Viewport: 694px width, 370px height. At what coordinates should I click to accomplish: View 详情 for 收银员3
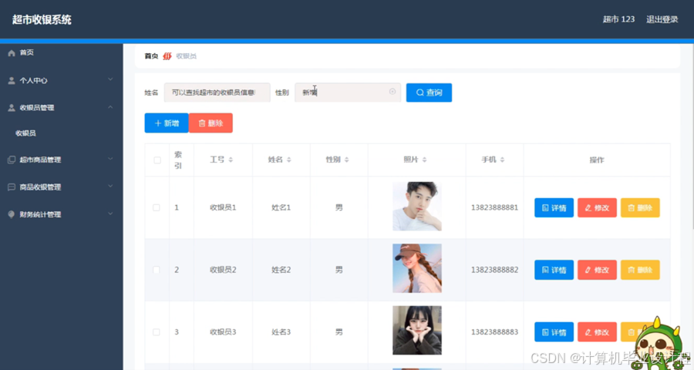click(554, 332)
